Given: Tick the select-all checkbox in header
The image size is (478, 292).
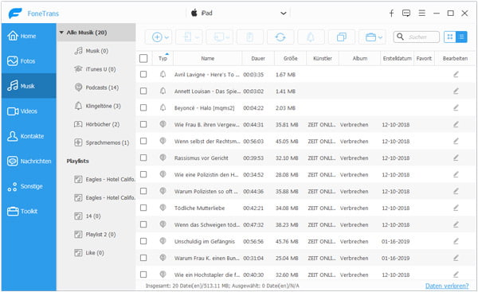Looking at the screenshot, I should coord(143,58).
